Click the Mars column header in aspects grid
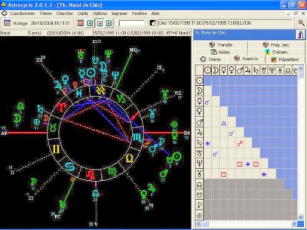 240,71
